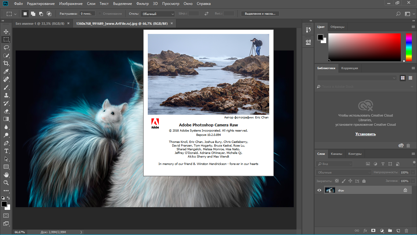Viewport: 417px width, 235px height.
Task: Open the search icon in options bar
Action: [398, 14]
